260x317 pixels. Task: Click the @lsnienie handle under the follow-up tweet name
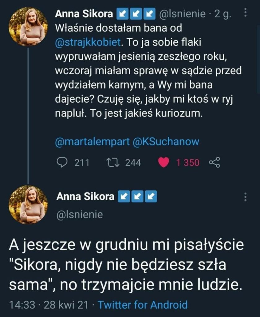point(80,215)
